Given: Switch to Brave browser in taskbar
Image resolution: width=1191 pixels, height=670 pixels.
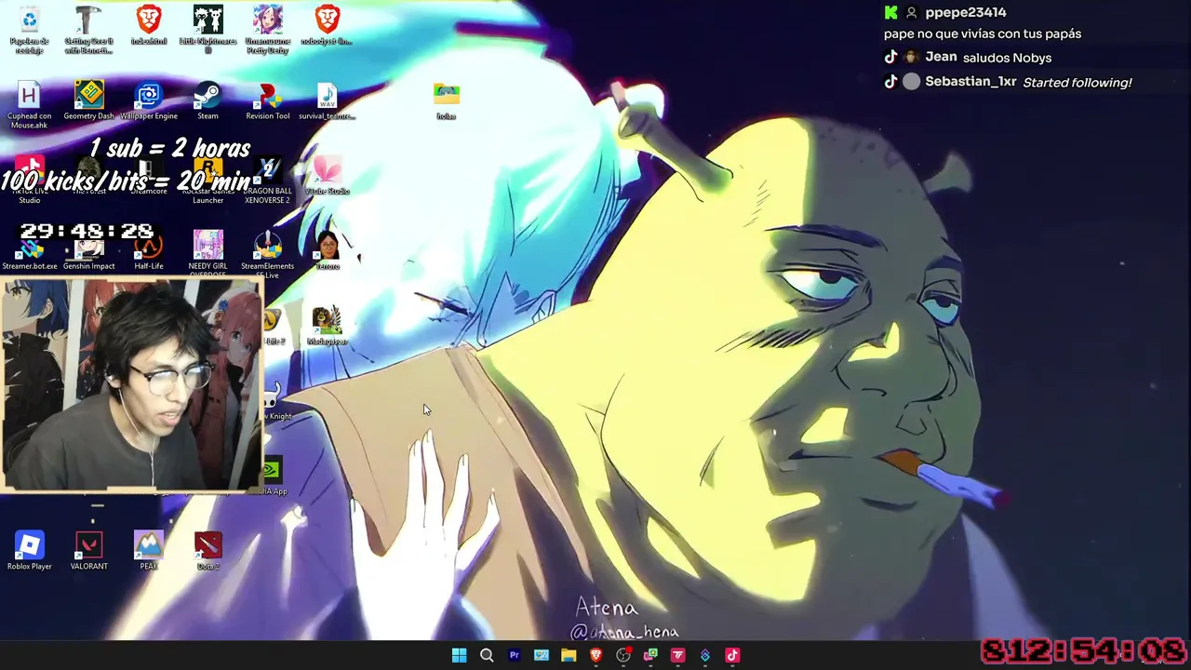Looking at the screenshot, I should click(595, 655).
